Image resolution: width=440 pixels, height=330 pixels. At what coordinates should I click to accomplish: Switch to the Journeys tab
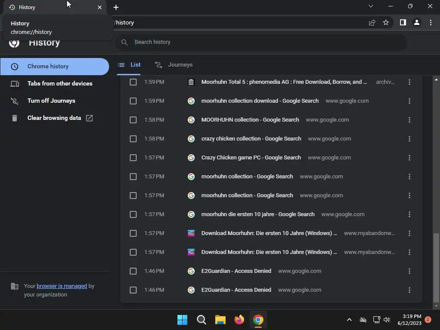[x=174, y=65]
